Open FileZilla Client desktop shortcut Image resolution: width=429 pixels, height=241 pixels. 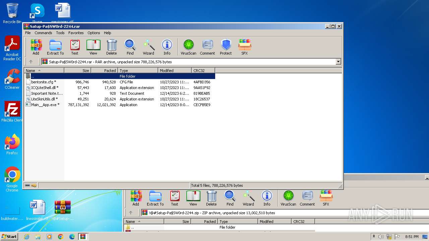click(12, 111)
